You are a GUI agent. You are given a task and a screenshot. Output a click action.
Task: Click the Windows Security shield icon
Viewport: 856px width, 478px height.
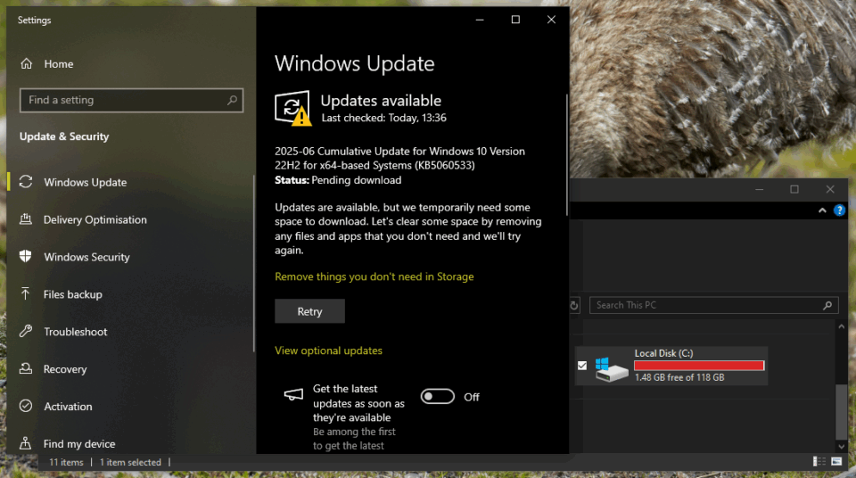pyautogui.click(x=26, y=256)
